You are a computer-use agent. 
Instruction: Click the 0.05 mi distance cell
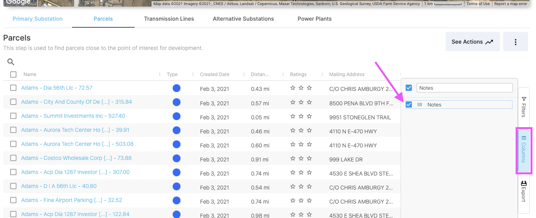point(260,117)
